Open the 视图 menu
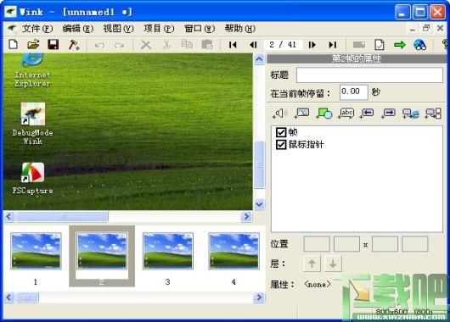450x322 pixels. (x=118, y=28)
